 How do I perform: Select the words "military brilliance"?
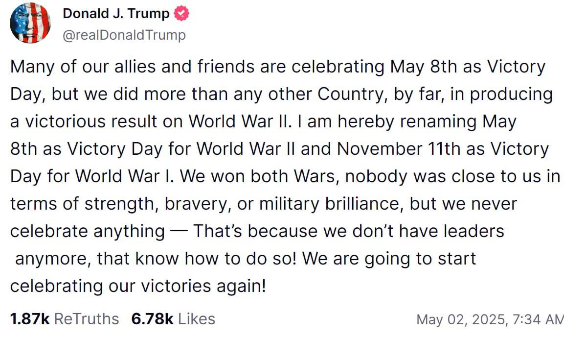pos(329,204)
